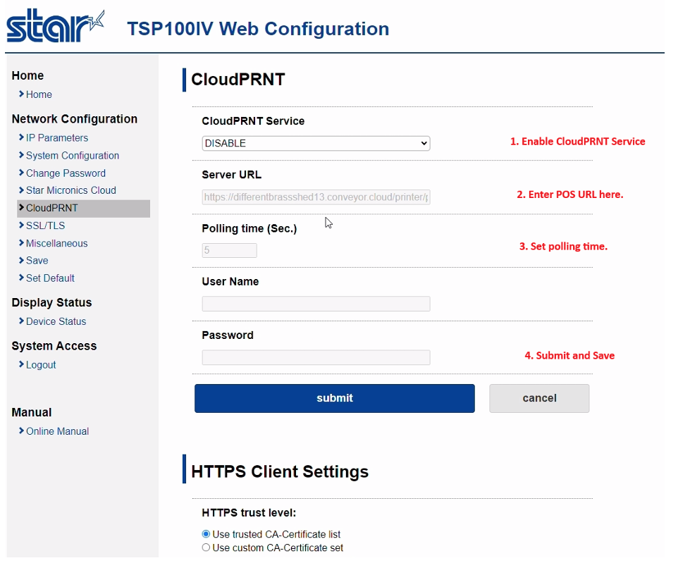The height and width of the screenshot is (563, 690).
Task: Go to System Configuration
Action: tap(72, 156)
